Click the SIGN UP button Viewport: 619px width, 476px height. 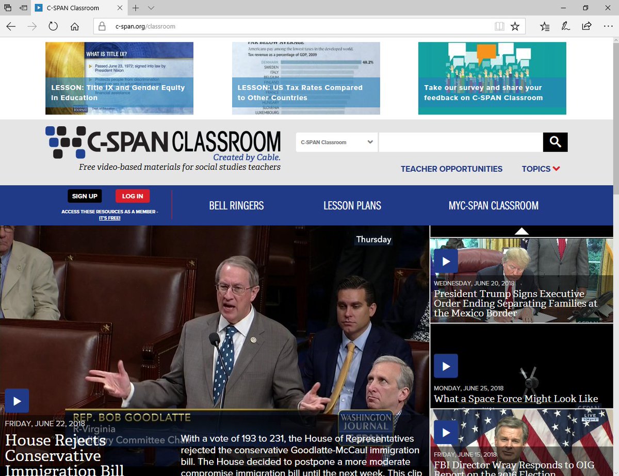[85, 196]
